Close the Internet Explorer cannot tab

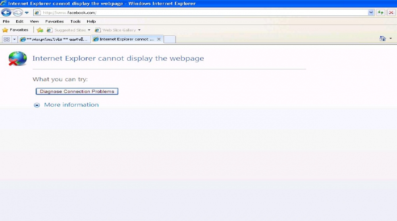[x=159, y=39]
